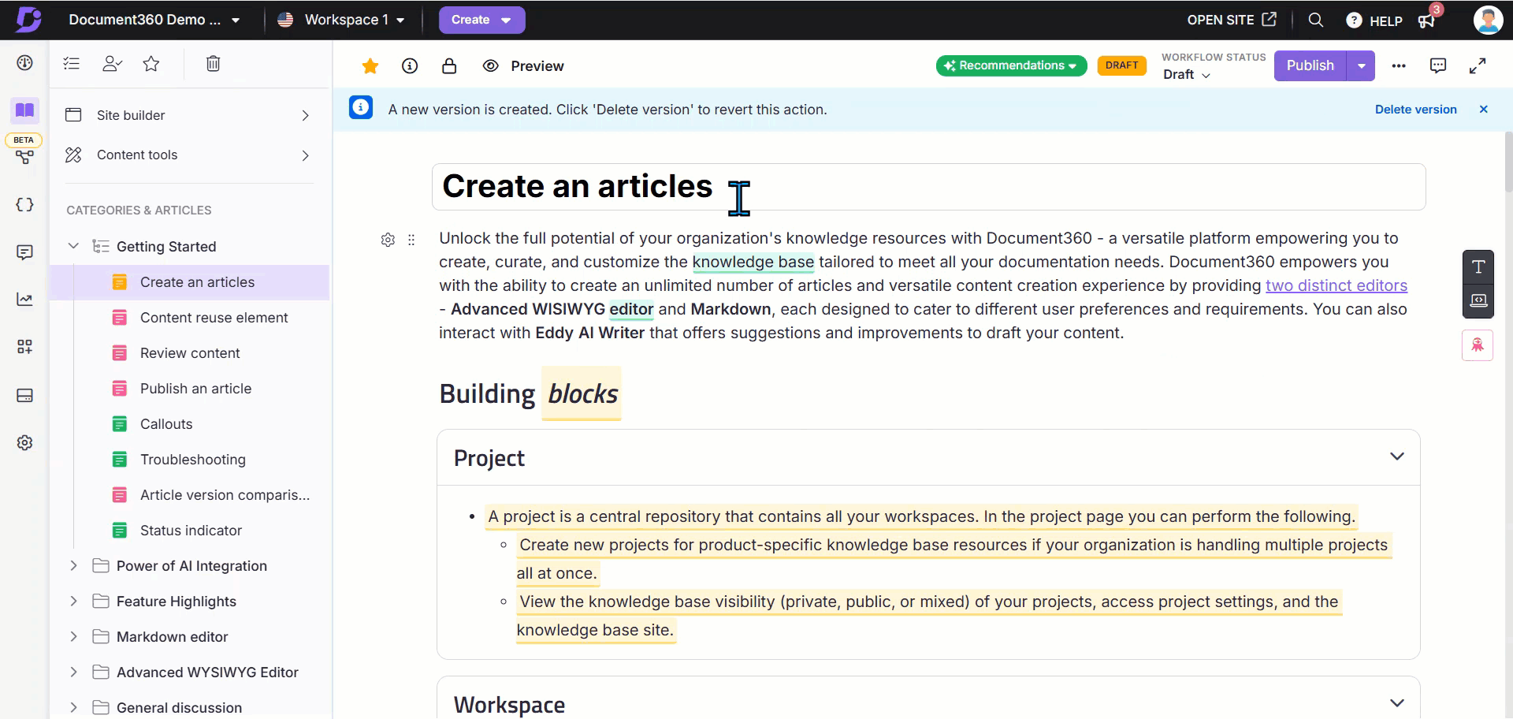This screenshot has width=1513, height=719.
Task: Open the Analytics chart icon
Action: coord(24,300)
